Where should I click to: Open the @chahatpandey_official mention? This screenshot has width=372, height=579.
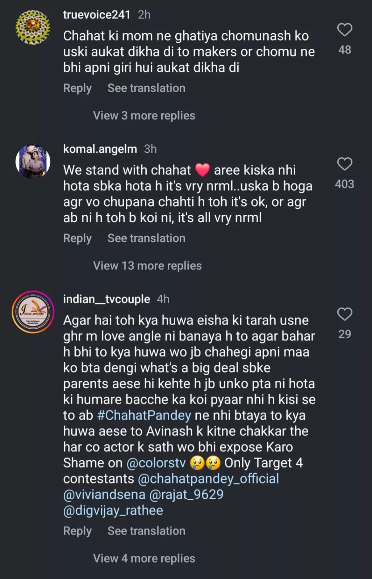tap(208, 479)
